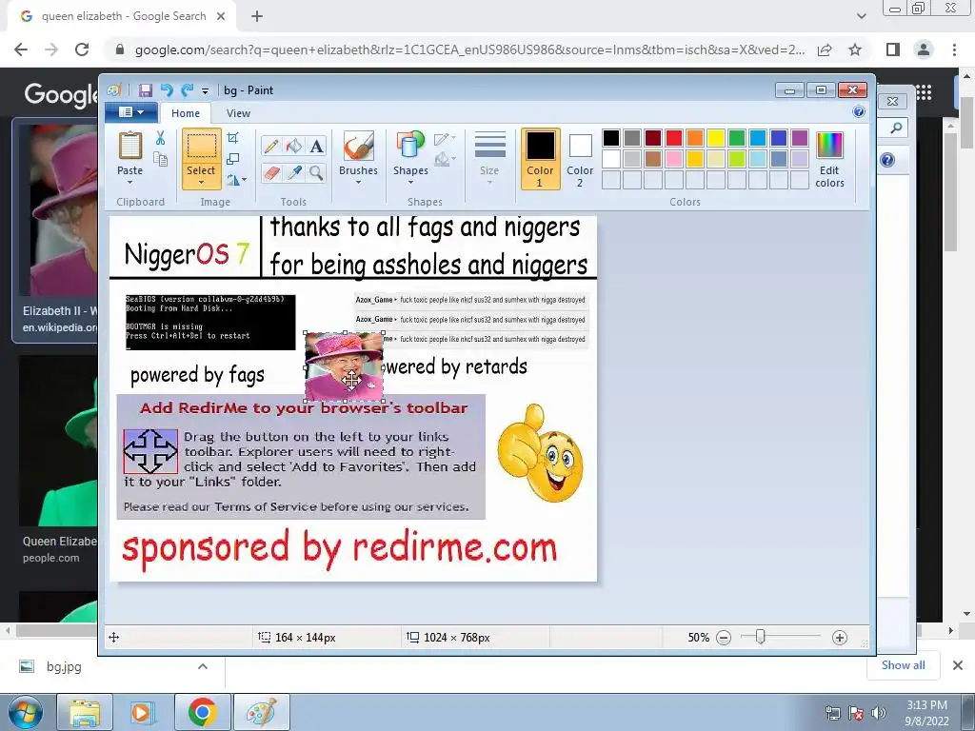Click the Copy icon in Clipboard group

coord(160,160)
